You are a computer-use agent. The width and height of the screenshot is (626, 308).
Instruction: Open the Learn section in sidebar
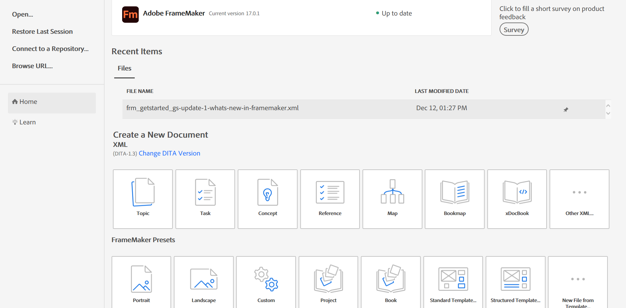(27, 122)
